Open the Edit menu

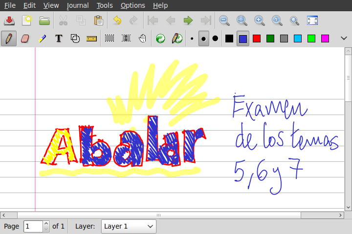coord(29,5)
